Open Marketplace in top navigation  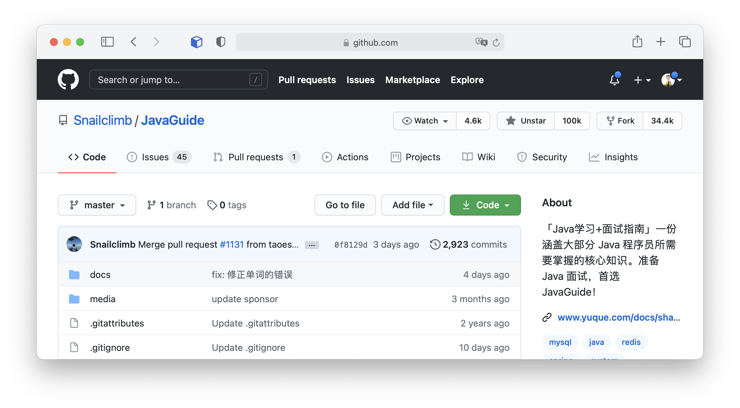[x=413, y=80]
